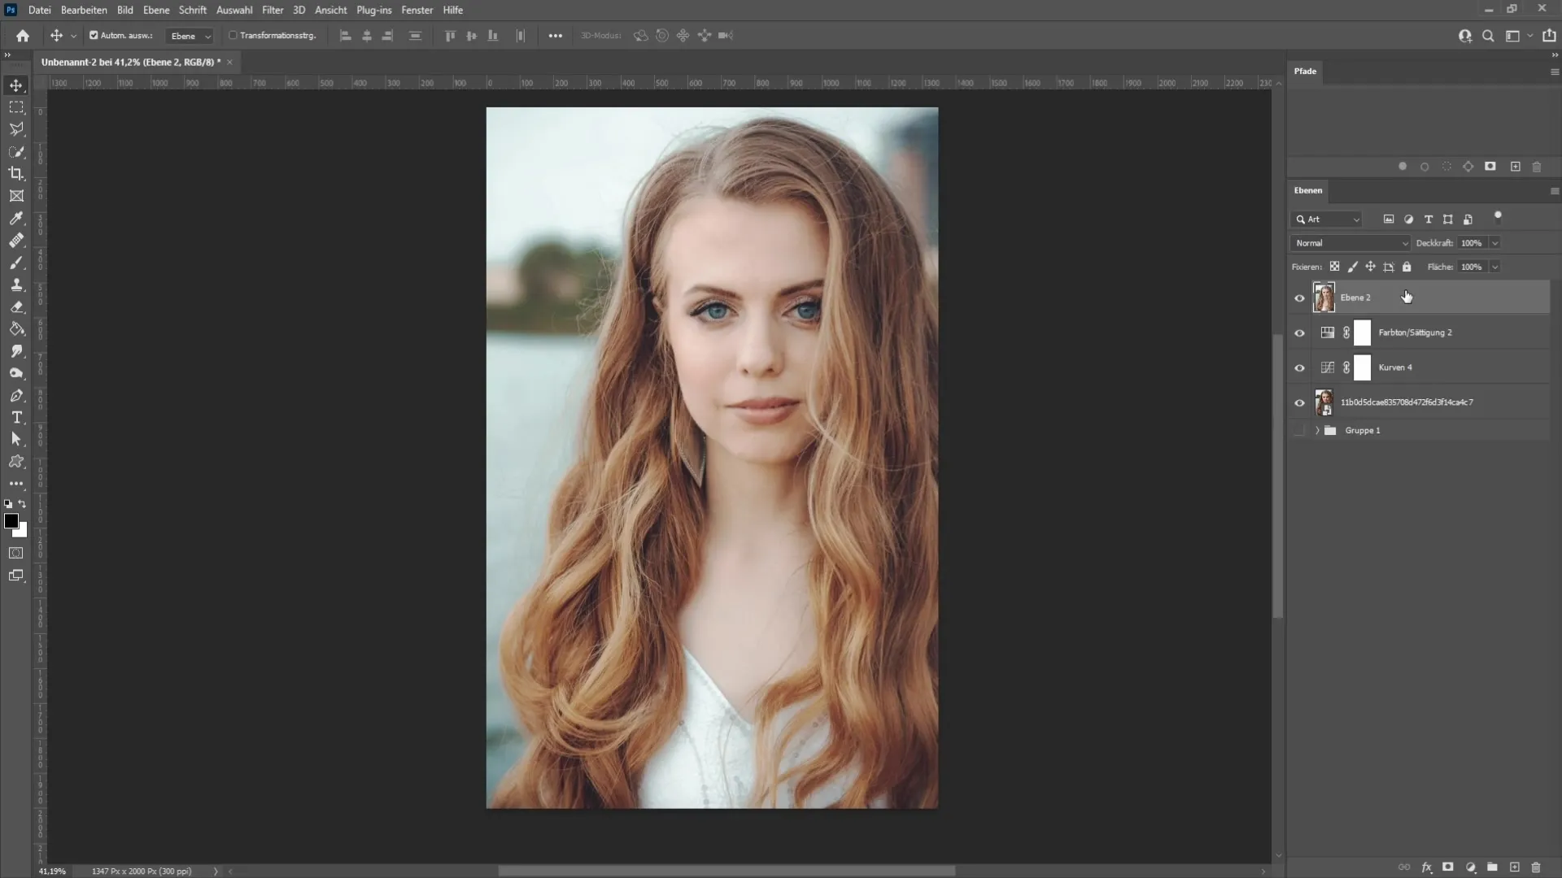Select the Paint Bucket tool
Screen dimensions: 1562x878
coord(16,329)
